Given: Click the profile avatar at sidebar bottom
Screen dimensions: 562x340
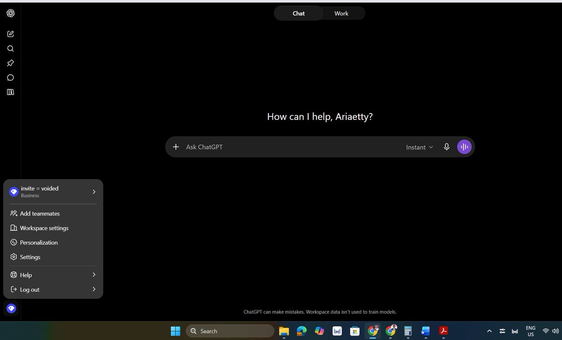Looking at the screenshot, I should 11,308.
